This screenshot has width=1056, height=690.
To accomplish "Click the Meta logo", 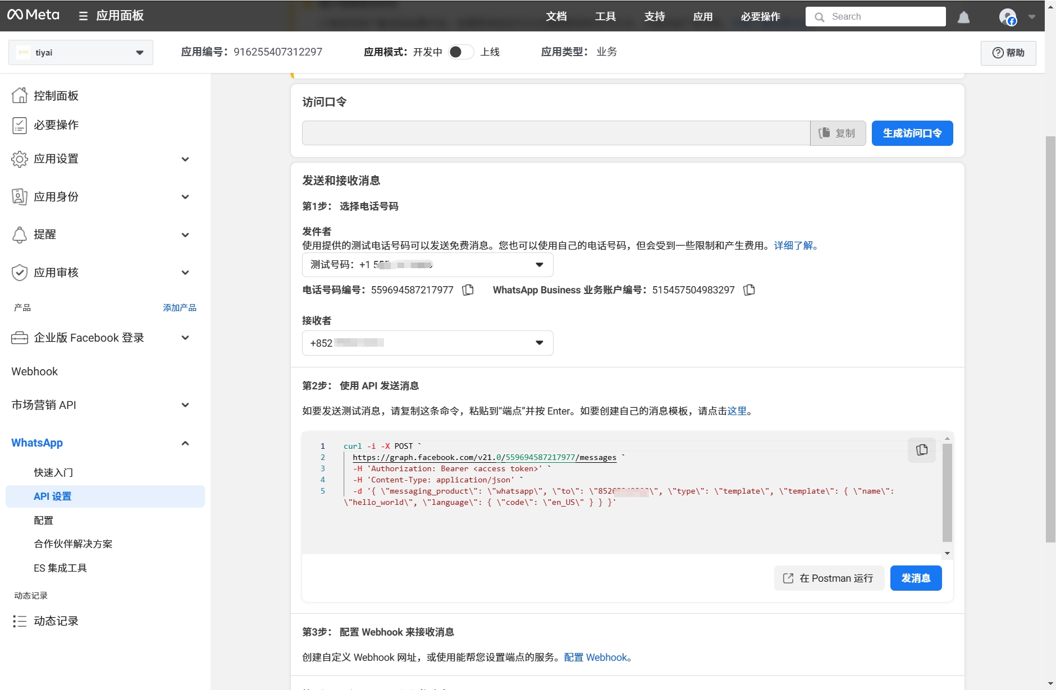I will (x=33, y=15).
